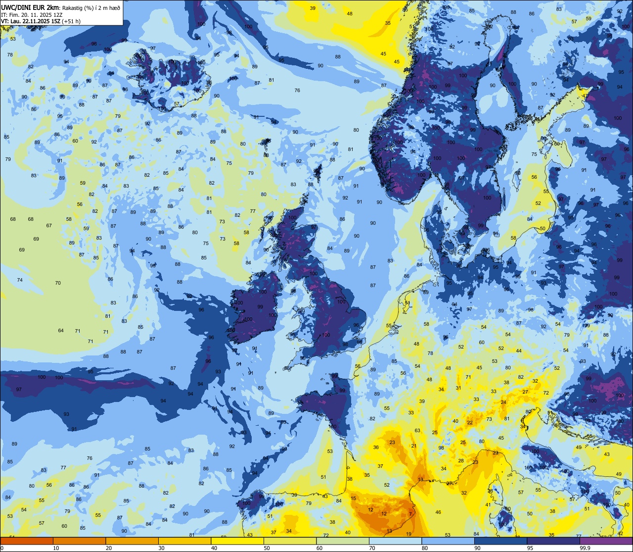Click the yellow-green 50–60 legend swatch
Screen dimensions: 633x552
point(290,541)
